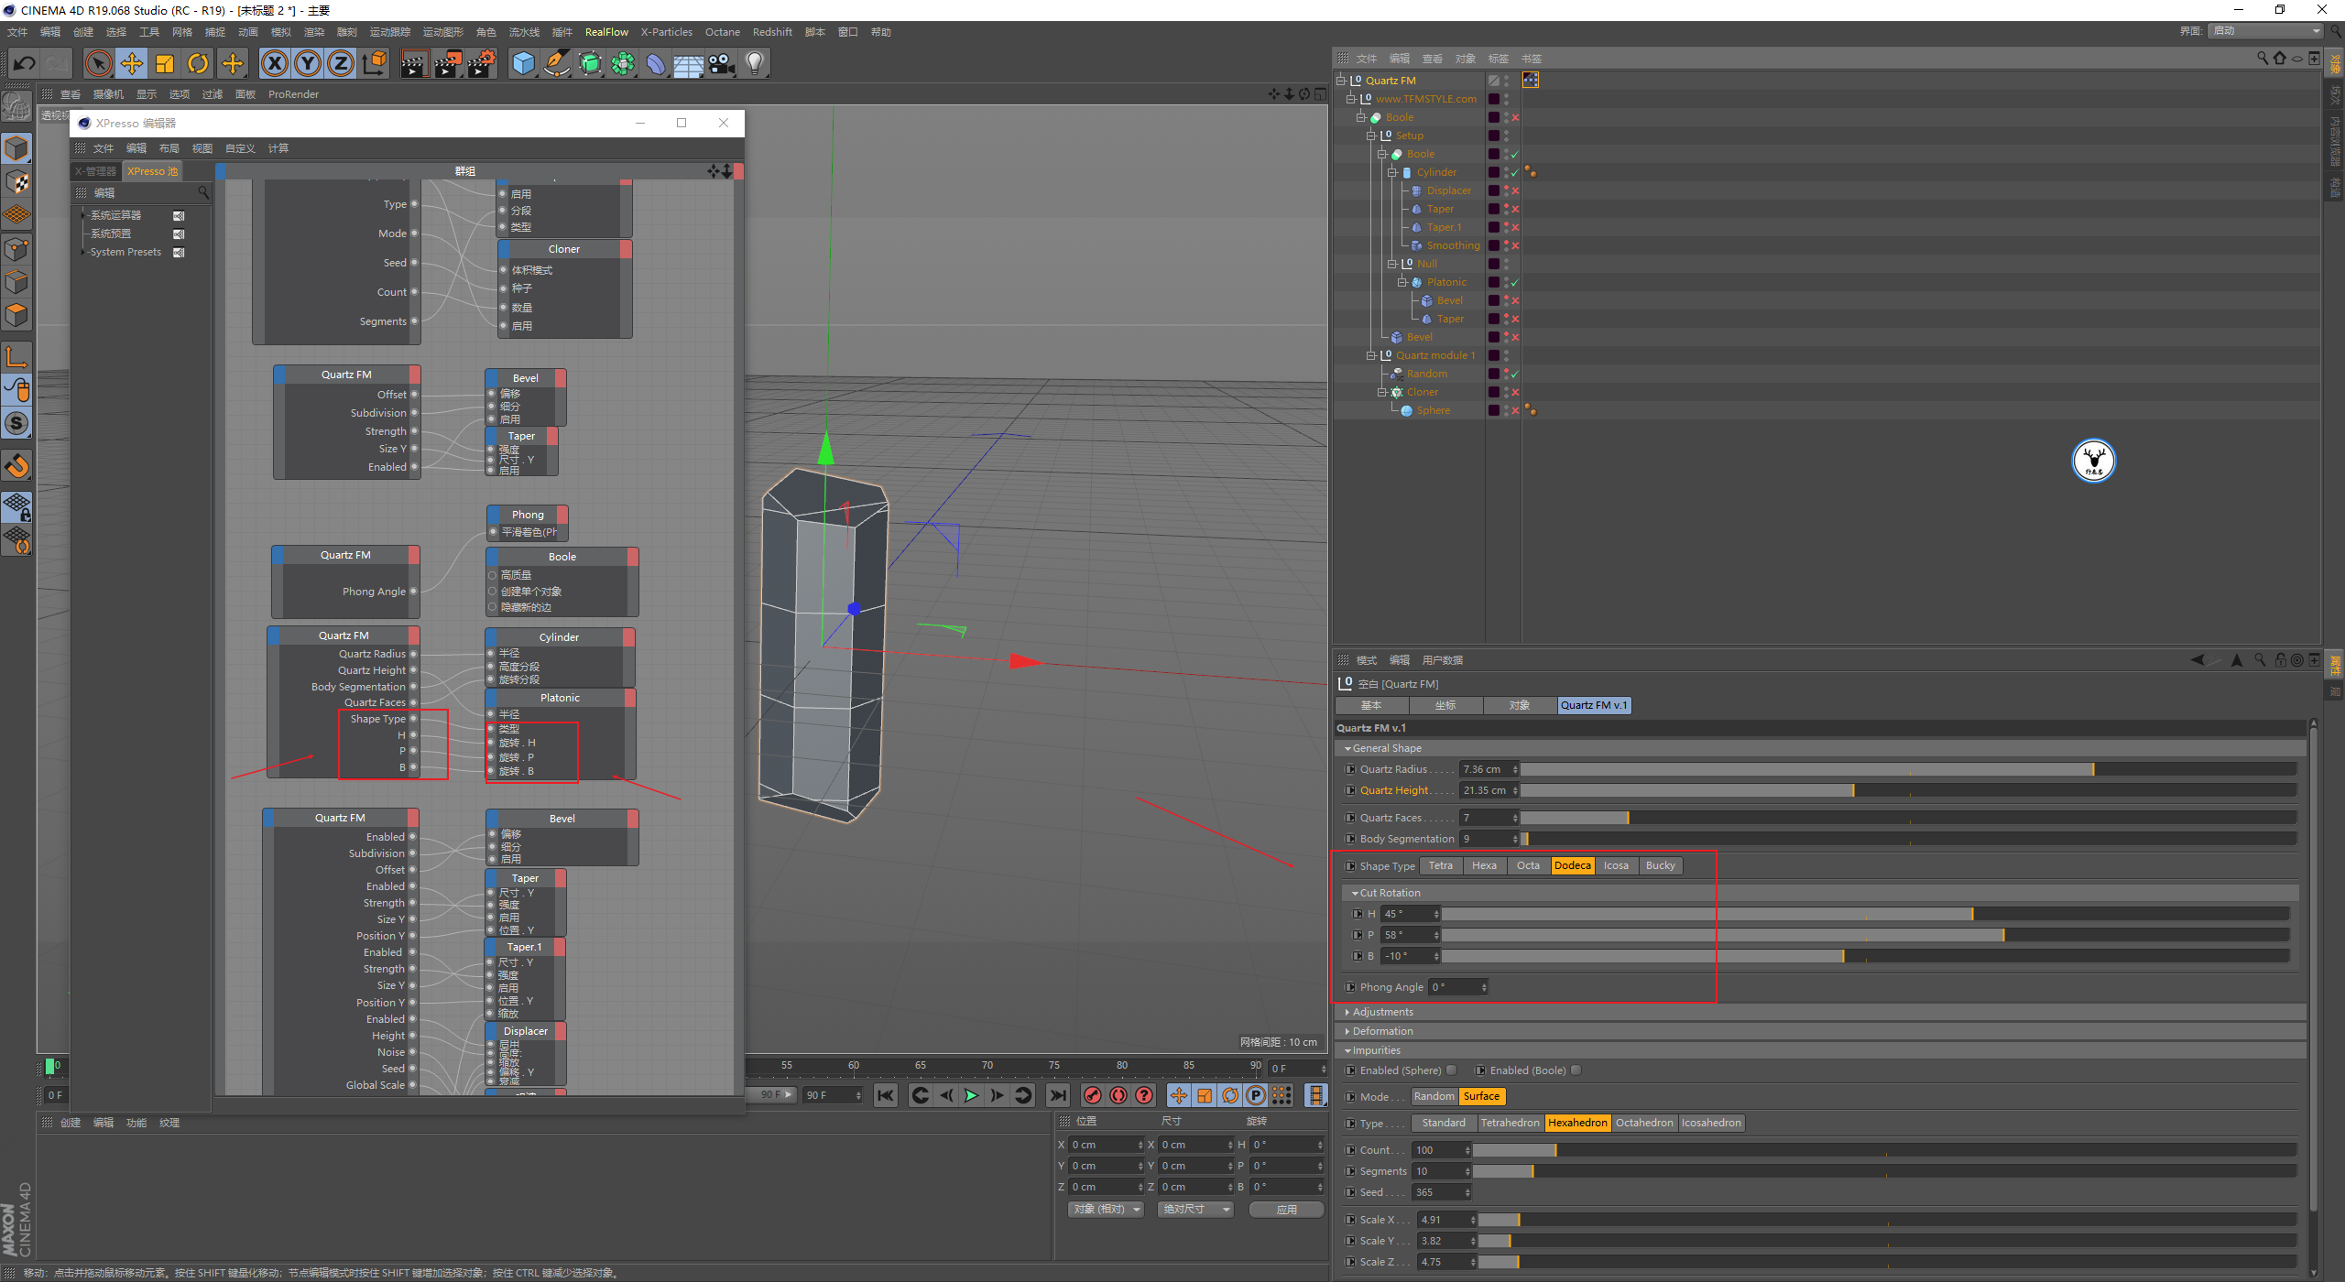Click the Light bulb object icon

pos(755,63)
